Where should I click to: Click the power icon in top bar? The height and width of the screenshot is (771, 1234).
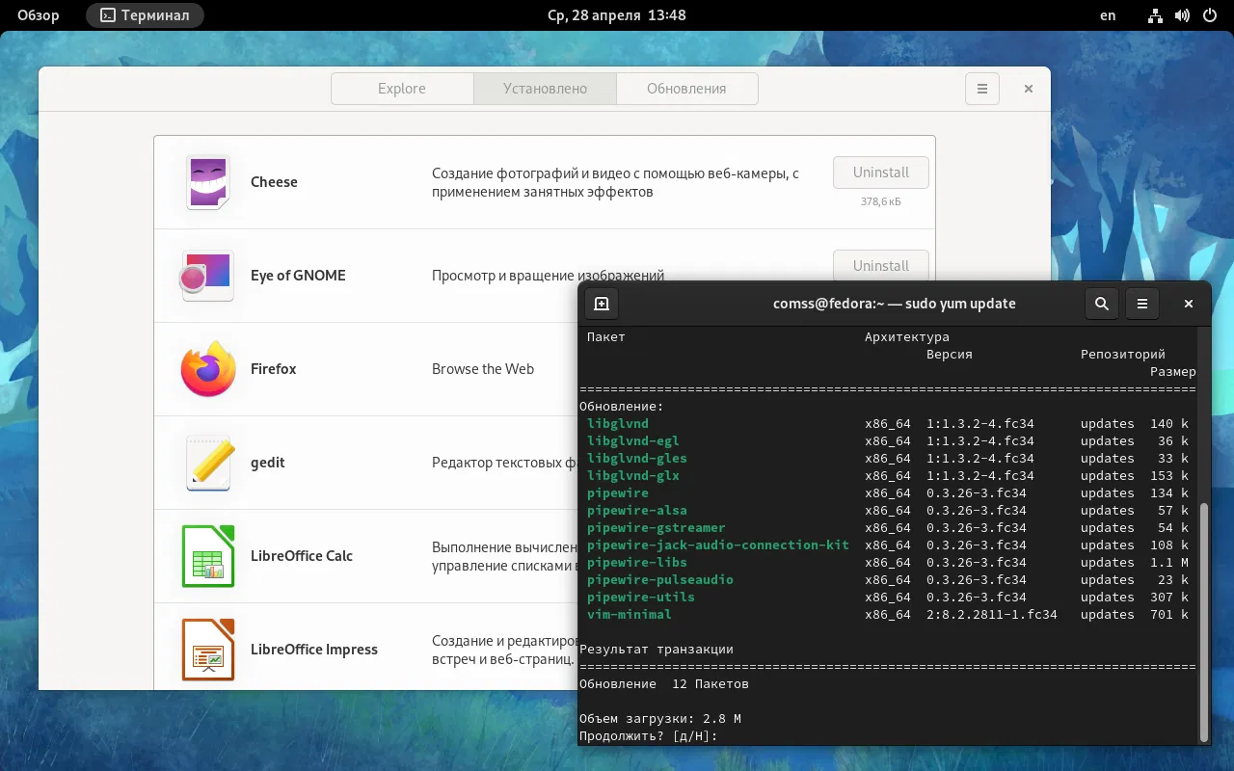coord(1210,15)
